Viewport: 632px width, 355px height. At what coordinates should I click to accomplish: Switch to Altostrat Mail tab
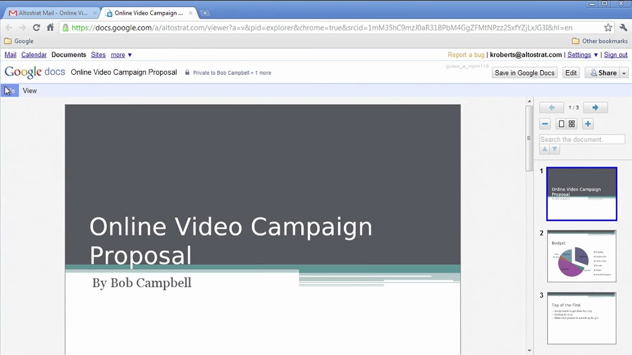coord(51,13)
